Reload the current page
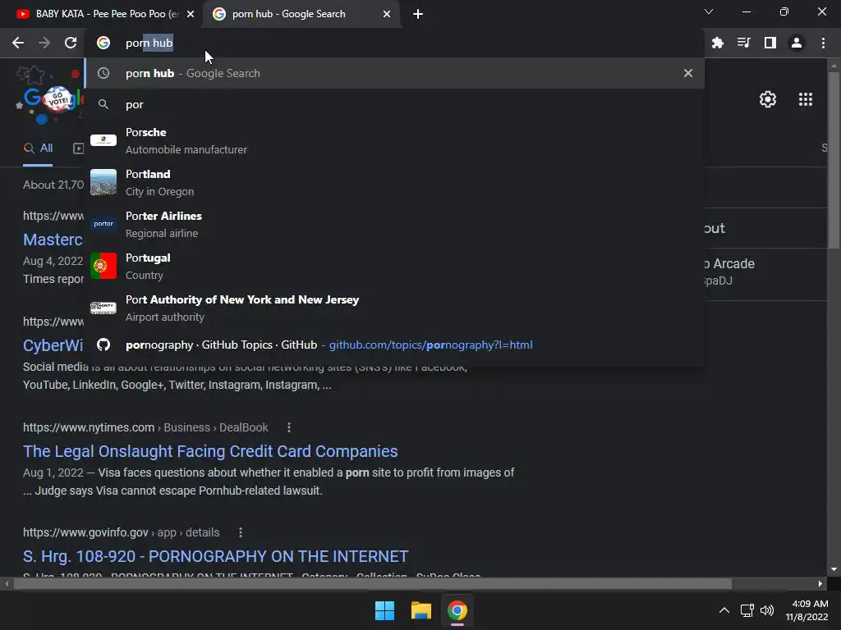 [71, 43]
